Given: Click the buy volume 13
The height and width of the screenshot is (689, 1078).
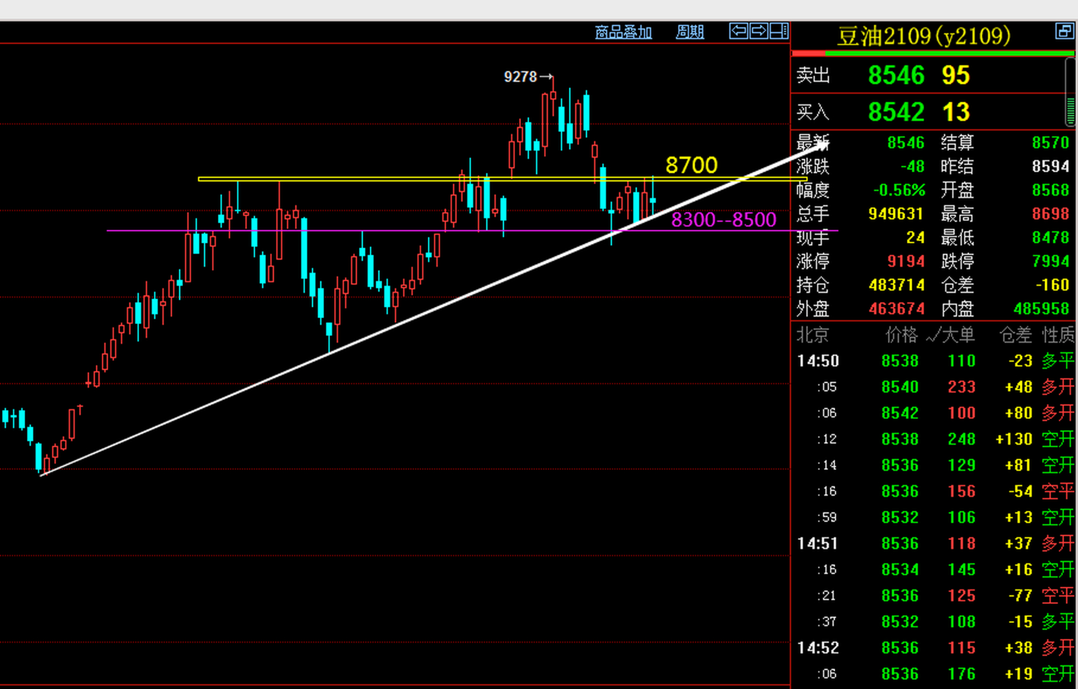Looking at the screenshot, I should 956,112.
